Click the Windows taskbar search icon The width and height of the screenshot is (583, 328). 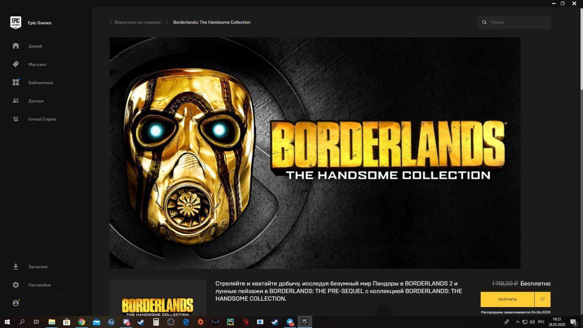coord(22,322)
